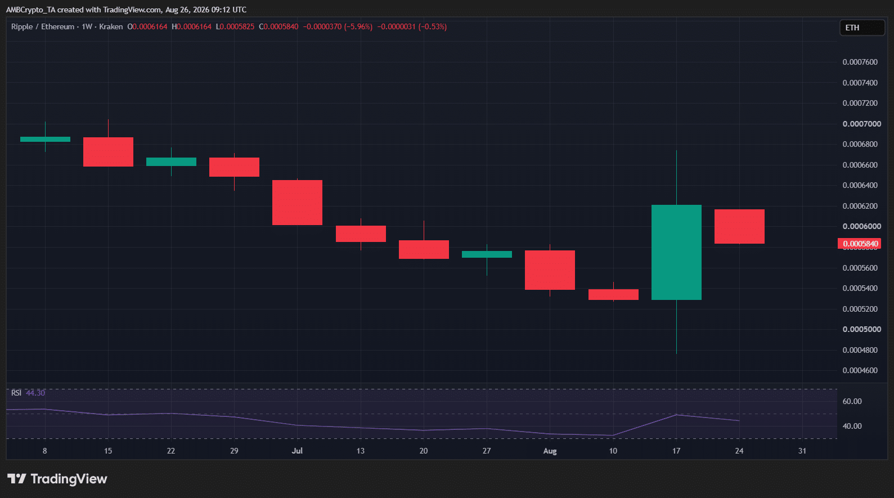Open the ETH currency selector

click(x=862, y=28)
